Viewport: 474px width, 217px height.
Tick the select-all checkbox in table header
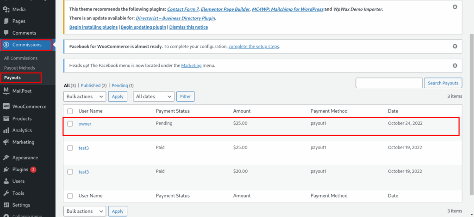[70, 111]
